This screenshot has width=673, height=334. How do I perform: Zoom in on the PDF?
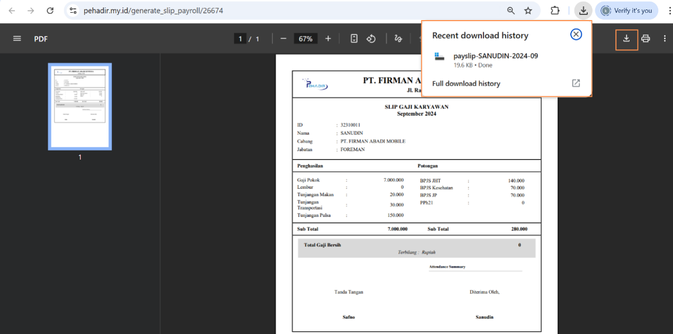pos(328,38)
